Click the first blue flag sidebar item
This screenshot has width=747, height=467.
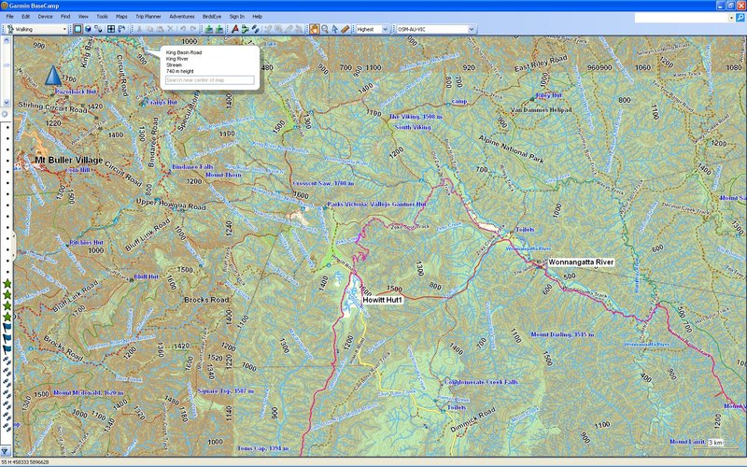coord(7,328)
